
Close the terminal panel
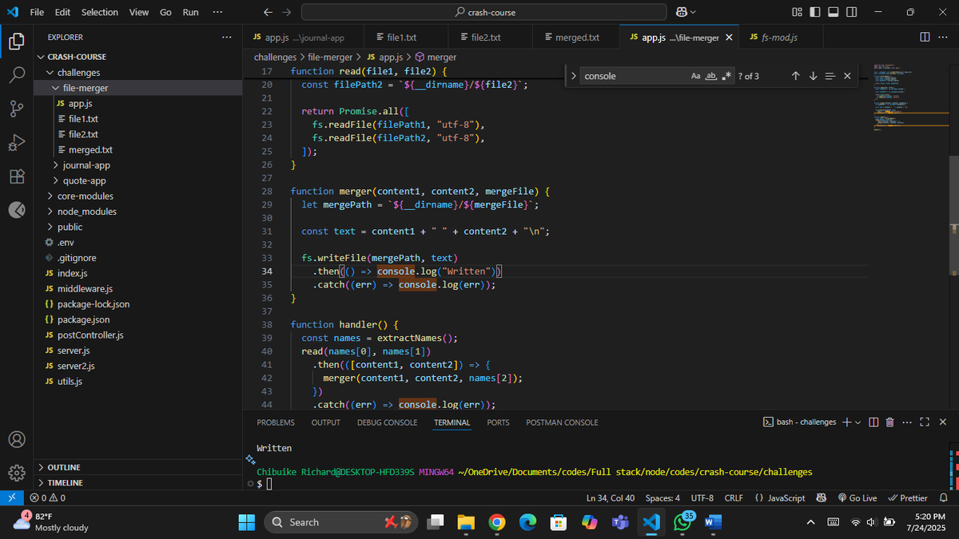[943, 422]
